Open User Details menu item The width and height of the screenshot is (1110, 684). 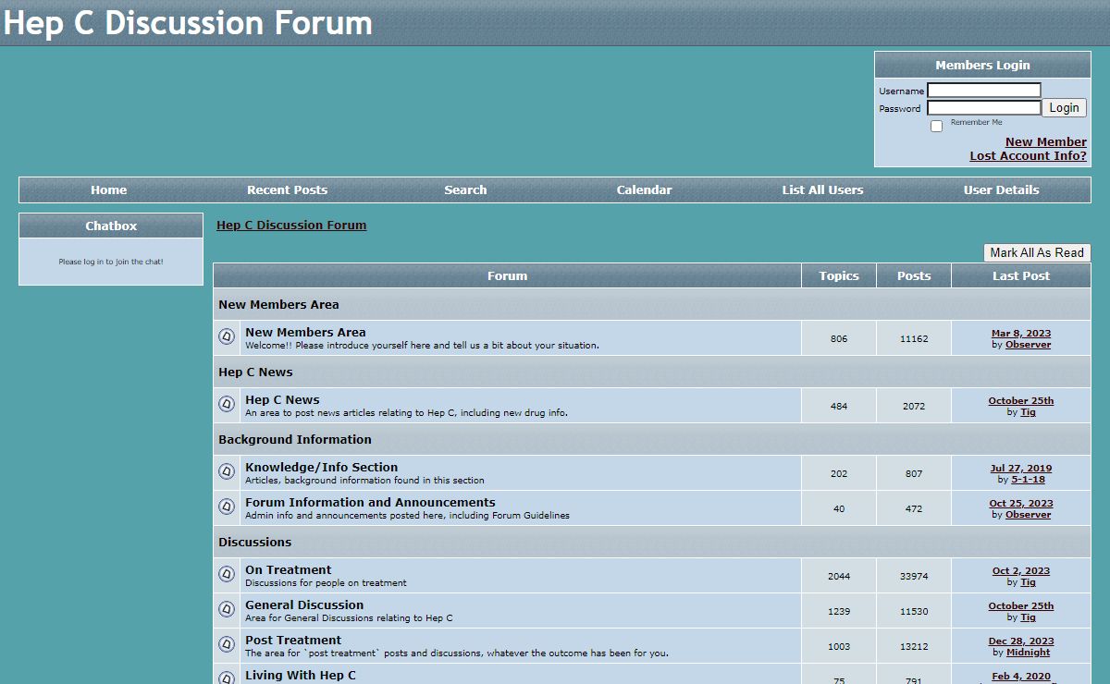pos(1001,189)
